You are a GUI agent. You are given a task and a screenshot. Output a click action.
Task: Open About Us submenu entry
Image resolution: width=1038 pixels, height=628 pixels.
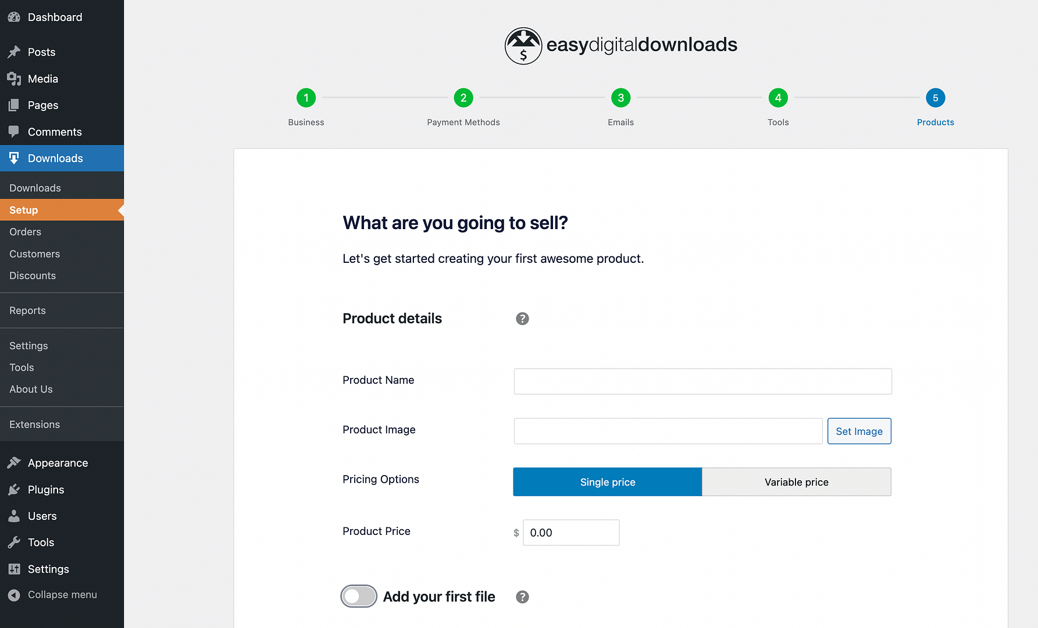coord(62,389)
